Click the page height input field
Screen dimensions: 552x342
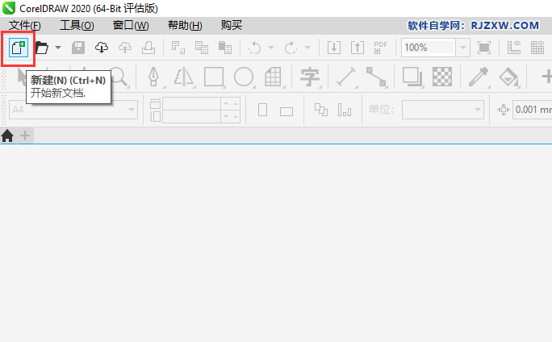pos(191,116)
